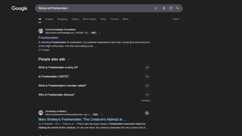The image size is (242, 136).
Task: Expand the "Is Frankenstein LGBTQ?" question
Action: (x=147, y=76)
